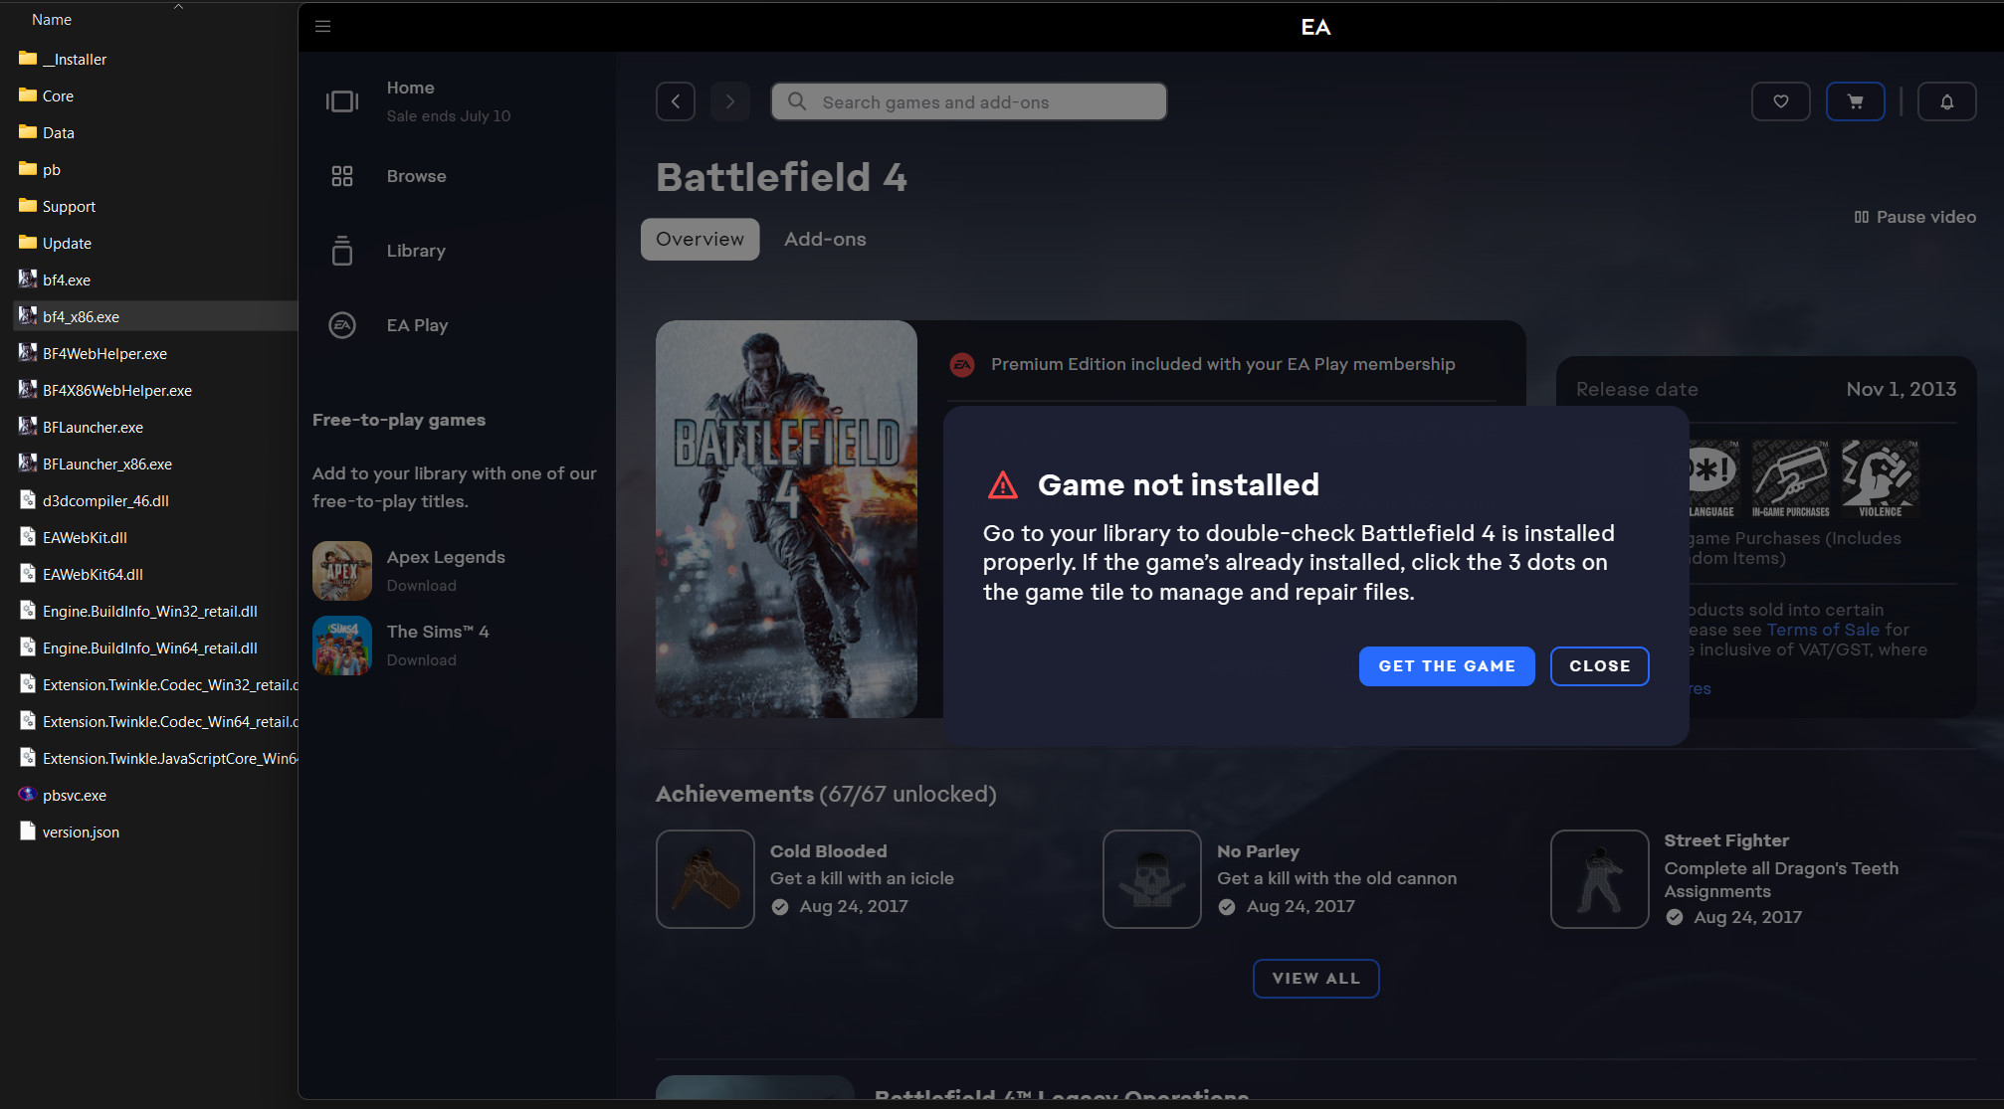Click the red EA Play badge icon

coord(962,365)
